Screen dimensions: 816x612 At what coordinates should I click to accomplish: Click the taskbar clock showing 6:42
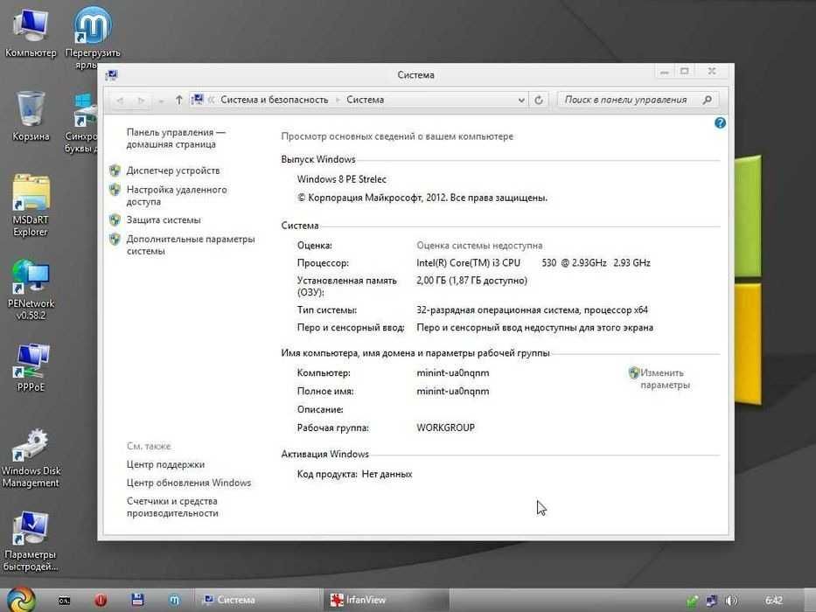(774, 601)
